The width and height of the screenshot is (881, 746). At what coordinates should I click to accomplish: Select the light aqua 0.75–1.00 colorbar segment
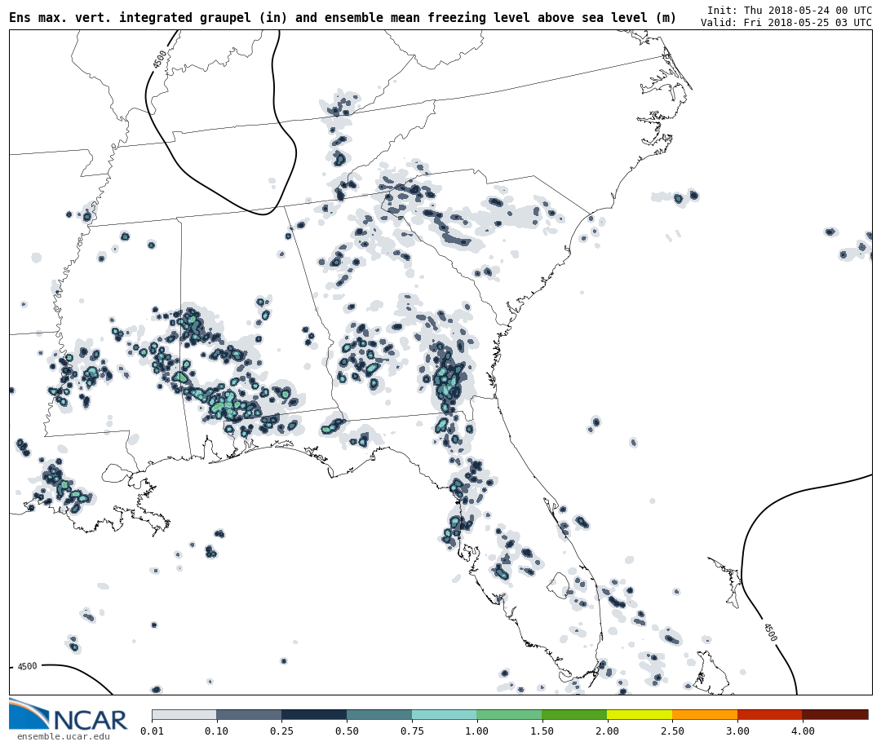click(444, 714)
